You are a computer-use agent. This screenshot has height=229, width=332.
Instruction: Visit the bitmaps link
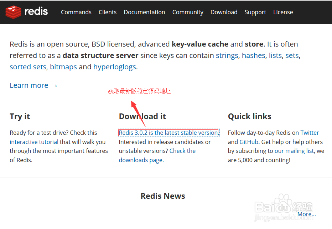(63, 67)
